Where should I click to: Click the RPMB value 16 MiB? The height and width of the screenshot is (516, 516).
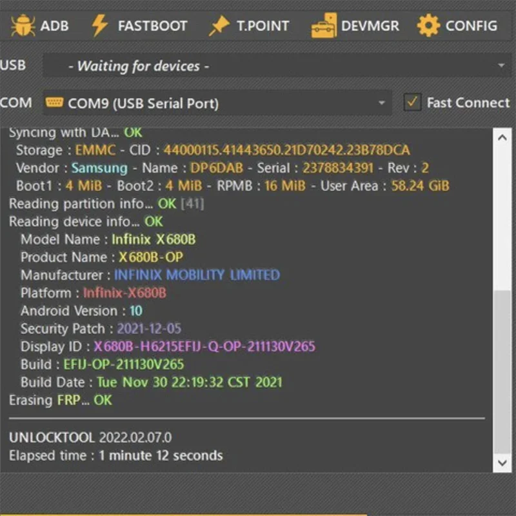(x=285, y=186)
